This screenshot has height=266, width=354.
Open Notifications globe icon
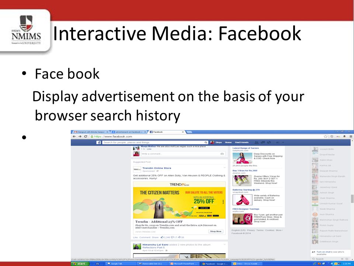(269, 143)
